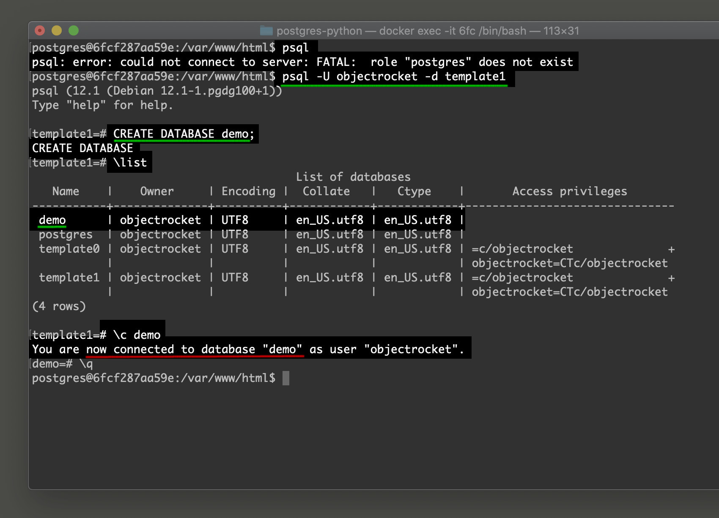Click the yellow minimize circle
Image resolution: width=719 pixels, height=518 pixels.
(56, 30)
